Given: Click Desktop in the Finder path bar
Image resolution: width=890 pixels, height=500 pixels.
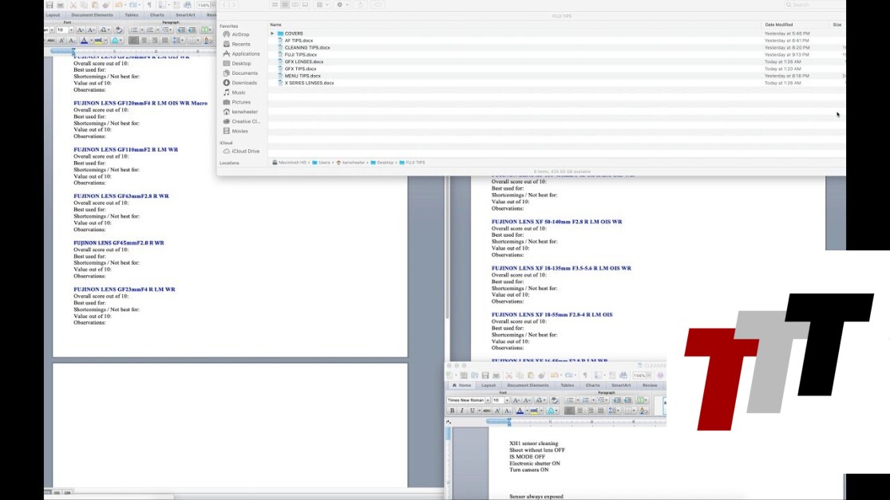Looking at the screenshot, I should coord(386,162).
